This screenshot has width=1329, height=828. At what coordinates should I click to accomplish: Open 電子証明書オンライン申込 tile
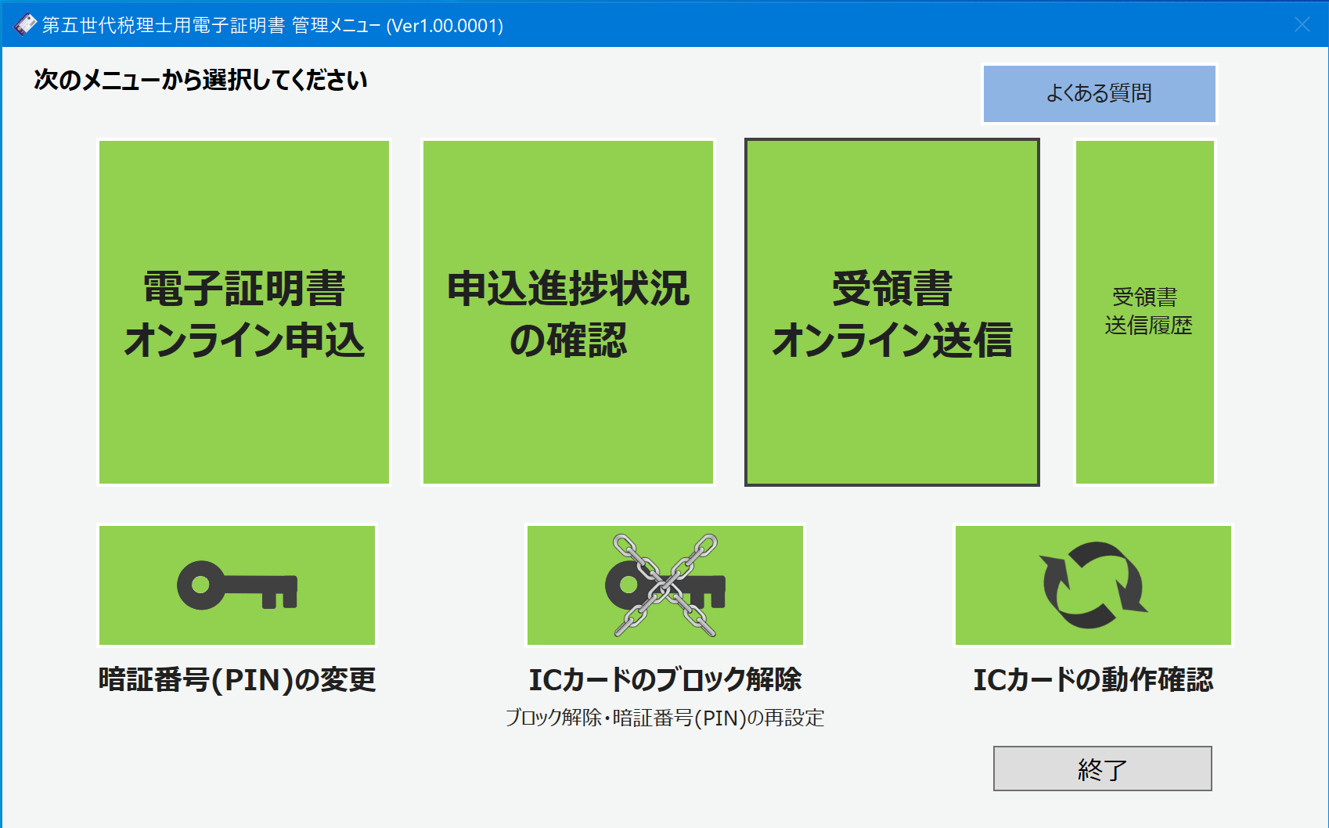coord(244,312)
